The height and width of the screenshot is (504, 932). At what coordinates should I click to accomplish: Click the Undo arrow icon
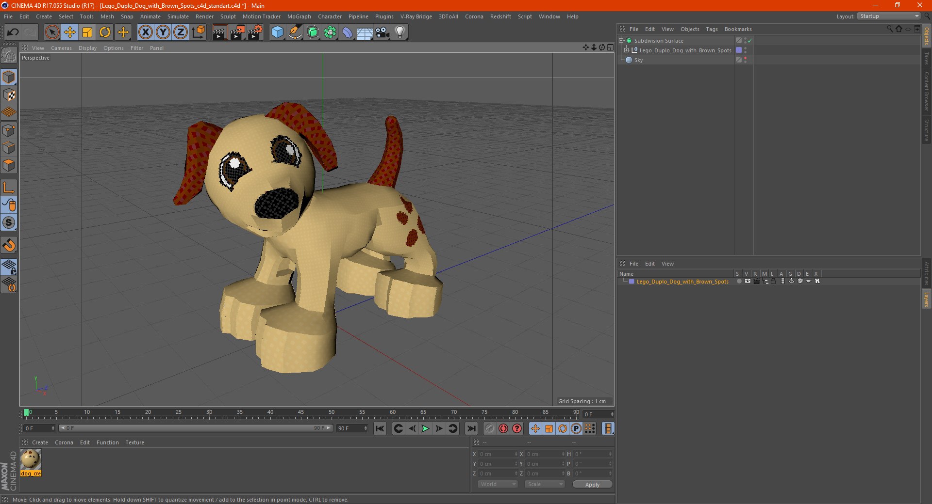(x=13, y=32)
